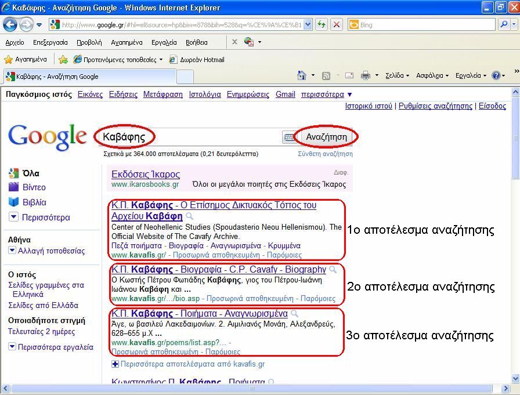This screenshot has height=395, width=520.
Task: Open the Επεξεργασία menu
Action: click(50, 42)
